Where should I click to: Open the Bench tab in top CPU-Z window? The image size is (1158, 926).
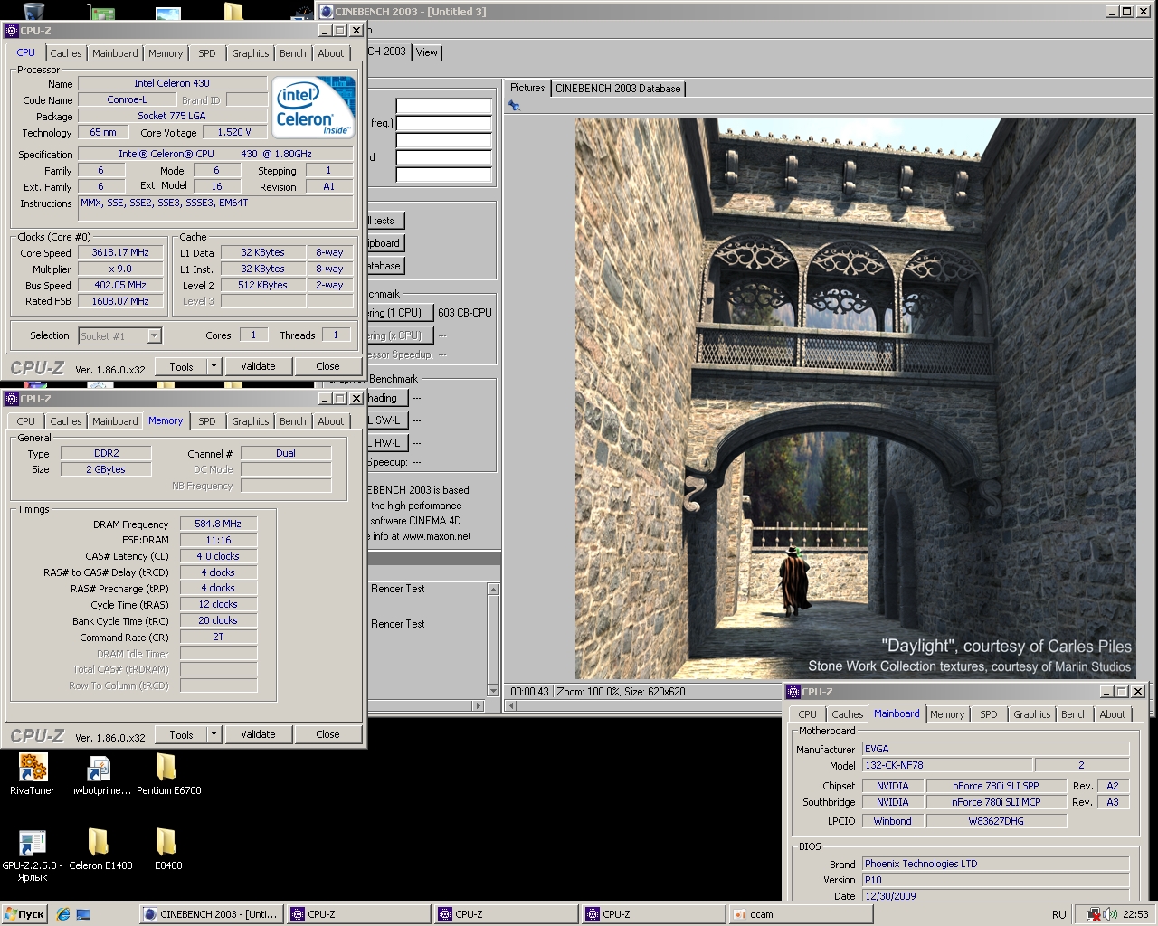click(x=292, y=53)
